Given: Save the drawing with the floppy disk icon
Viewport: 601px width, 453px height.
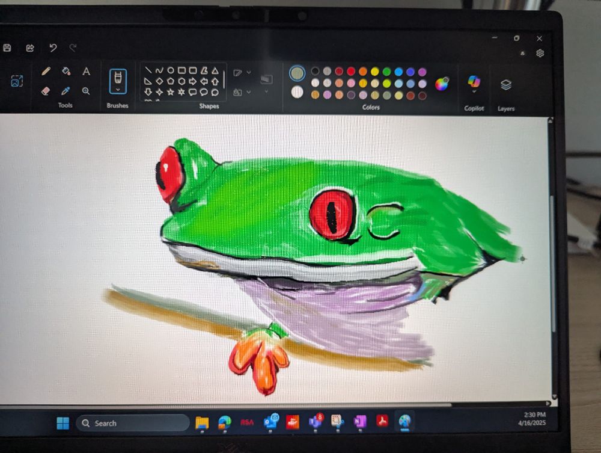Looking at the screenshot, I should (x=7, y=48).
